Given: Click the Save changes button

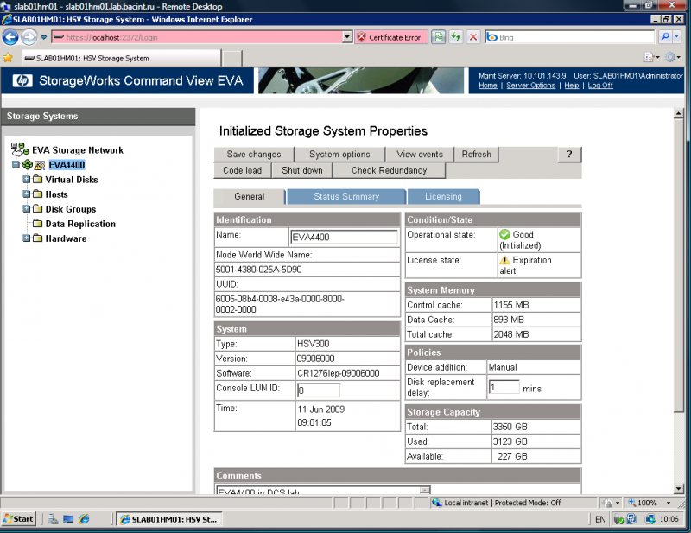Looking at the screenshot, I should click(254, 155).
